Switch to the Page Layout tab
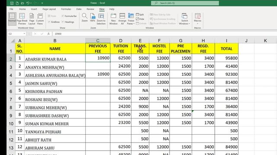Screen dimensions: 277x155 (49, 9)
